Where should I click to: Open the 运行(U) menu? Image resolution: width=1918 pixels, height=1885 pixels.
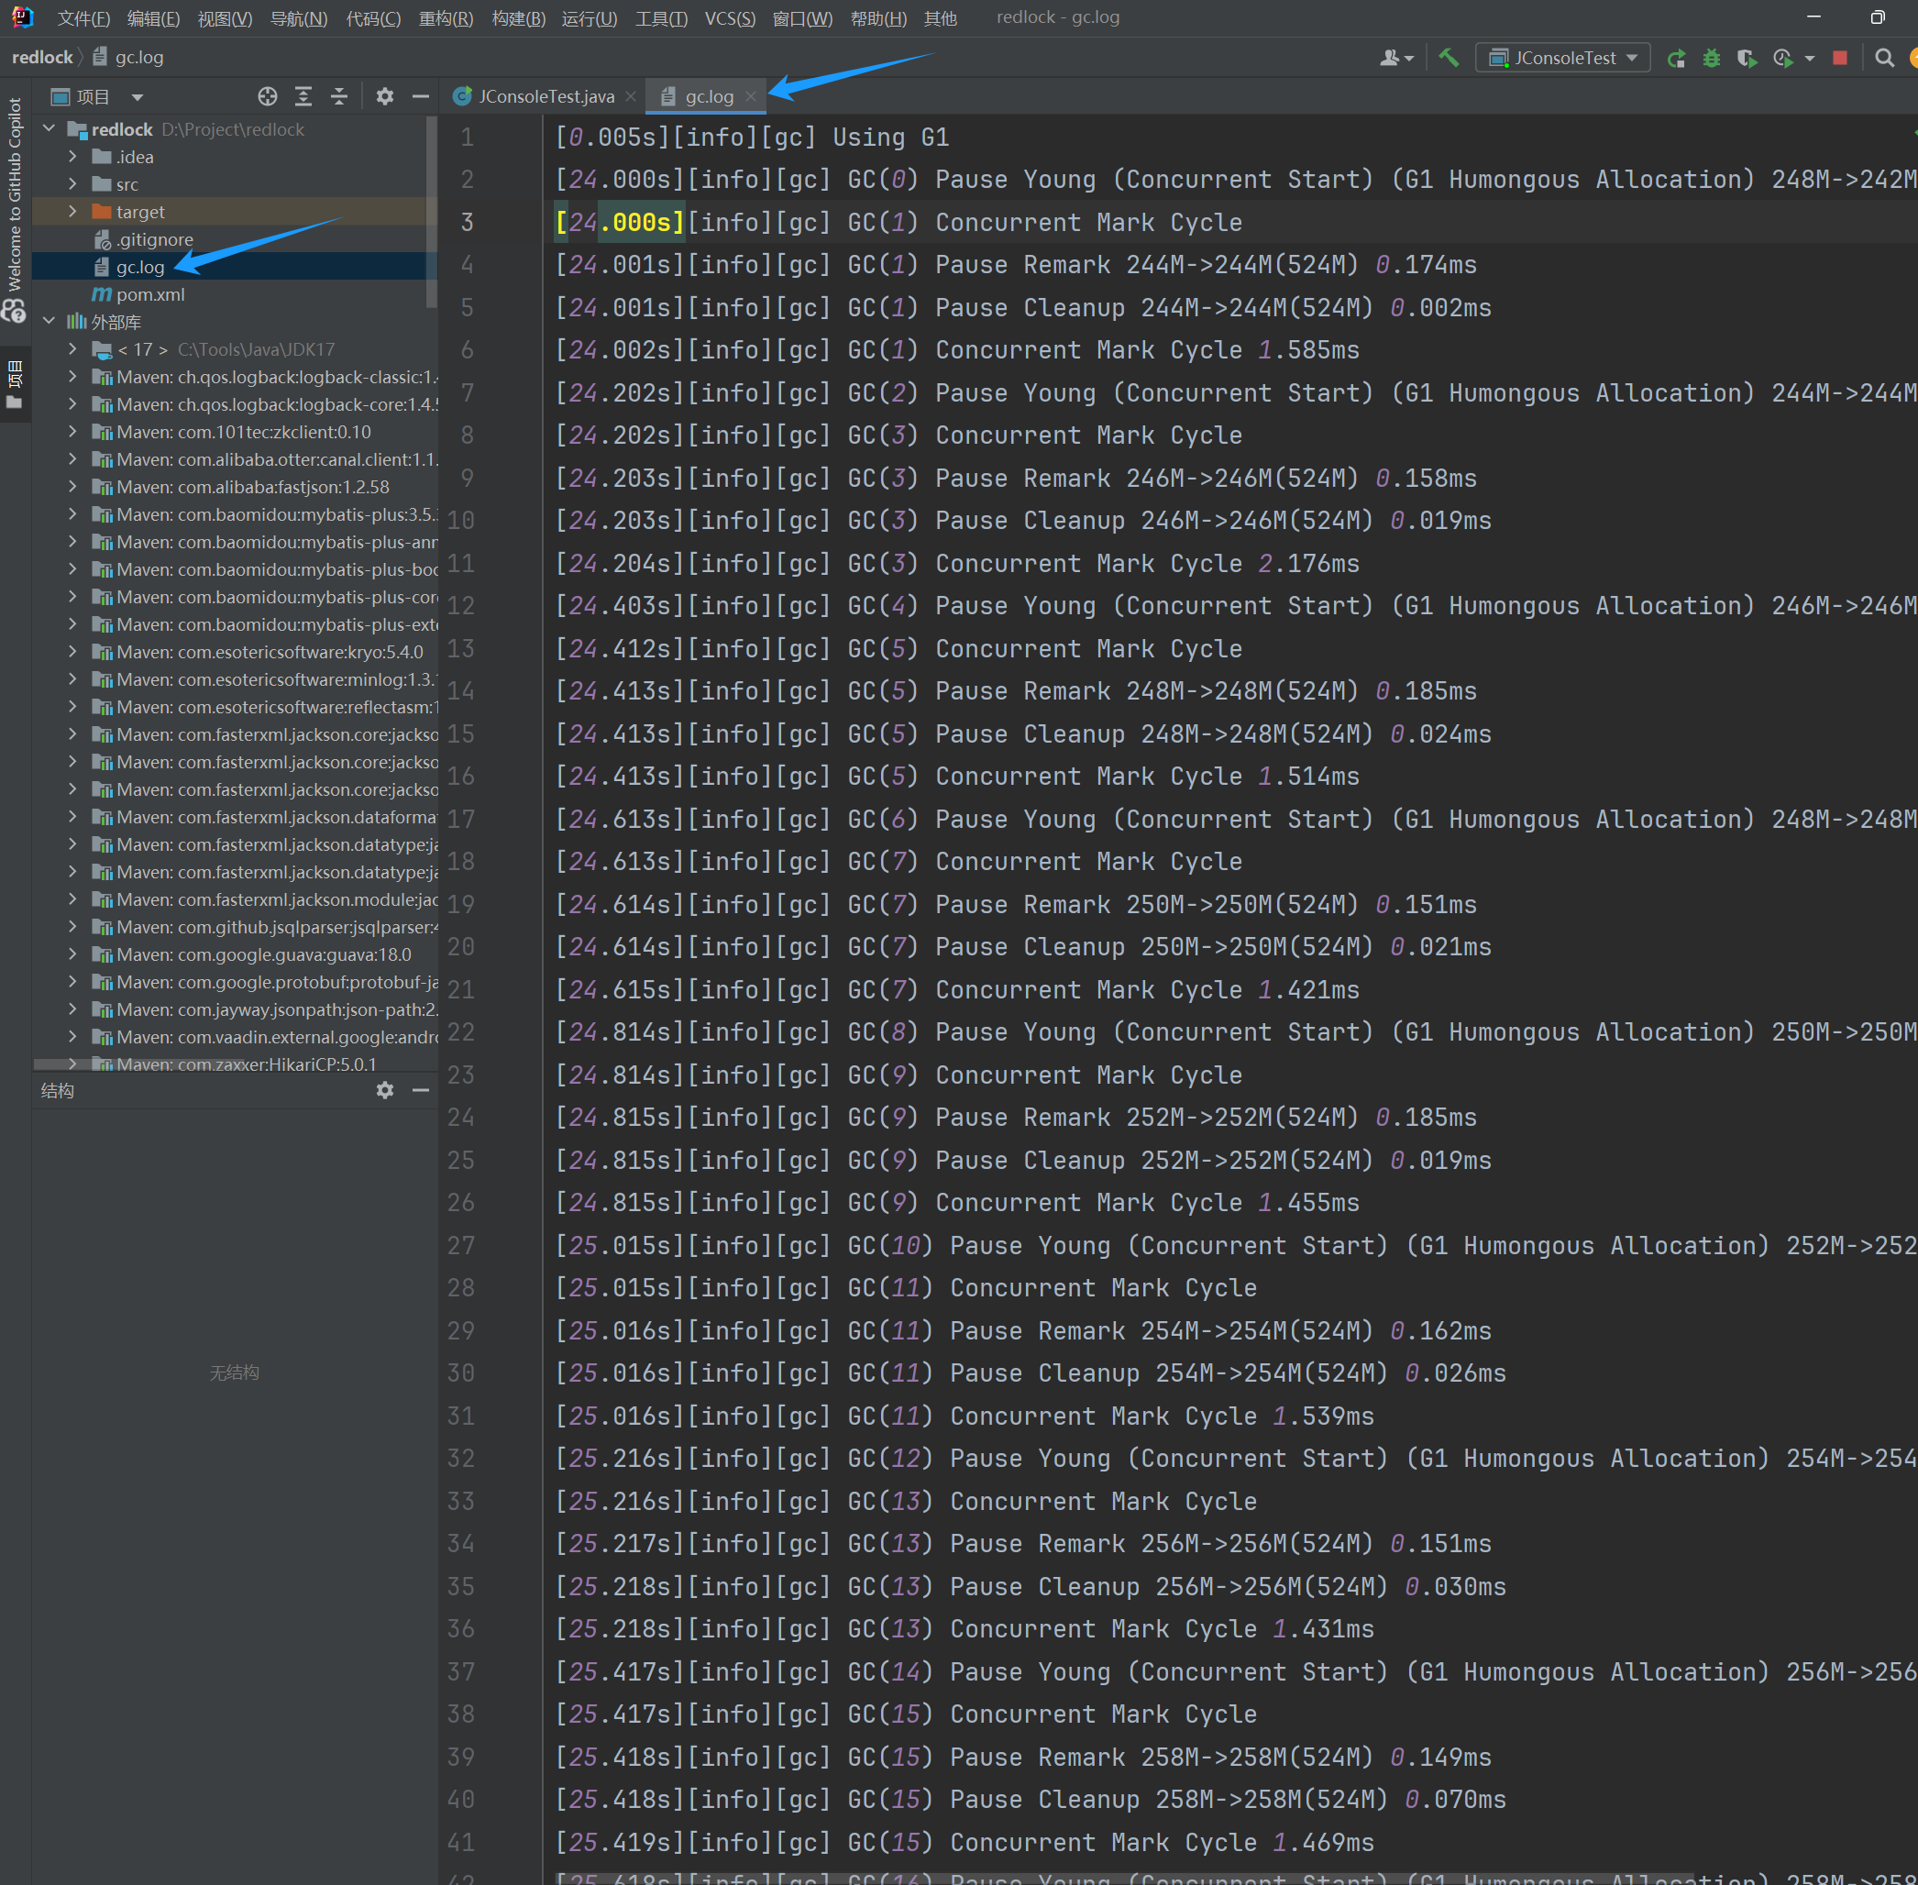590,17
